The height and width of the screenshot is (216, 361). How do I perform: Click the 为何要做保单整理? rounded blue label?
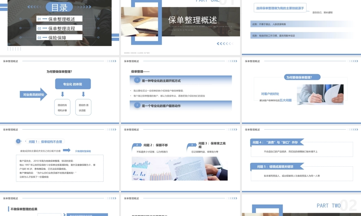point(302,77)
